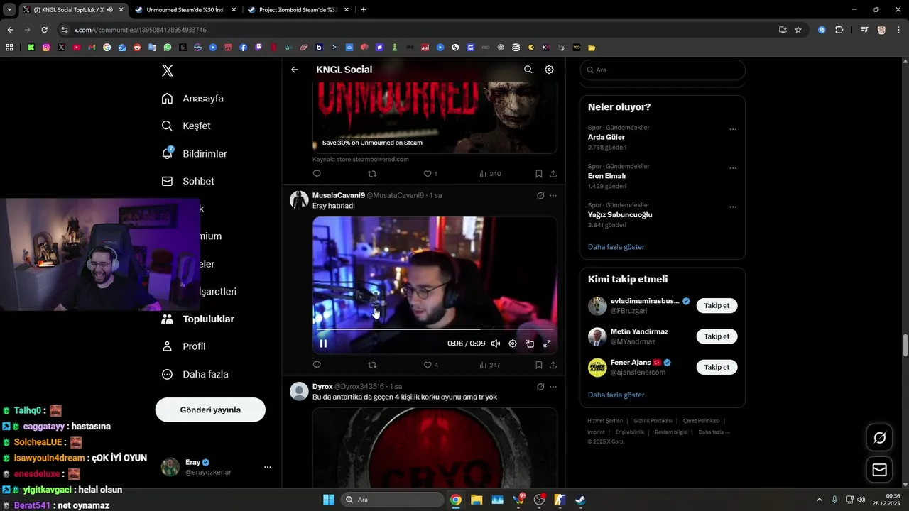909x511 pixels.
Task: Open a new browser tab
Action: [364, 10]
